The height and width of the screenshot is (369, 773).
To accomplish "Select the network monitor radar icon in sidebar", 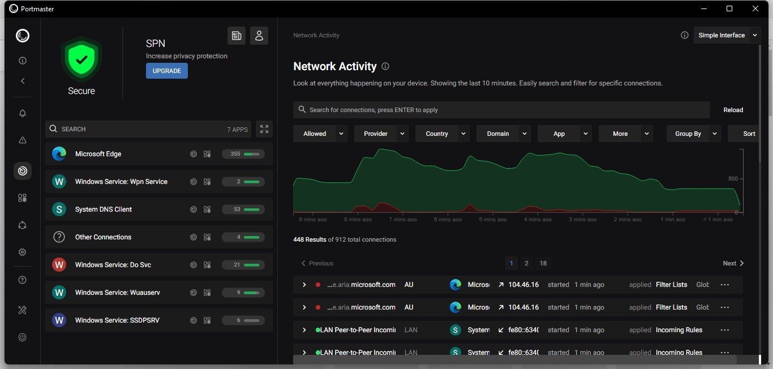I will [x=23, y=170].
